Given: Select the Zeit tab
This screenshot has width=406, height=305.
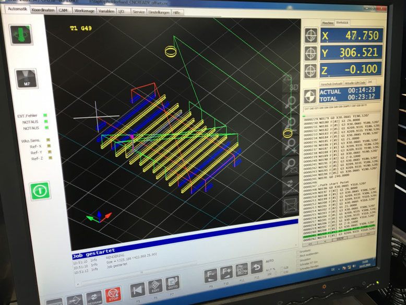Looking at the screenshot, I should tap(370, 82).
